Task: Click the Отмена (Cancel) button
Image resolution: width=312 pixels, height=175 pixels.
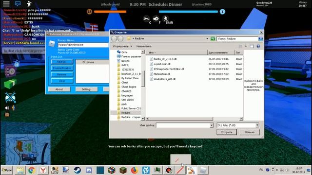Action: [250, 132]
